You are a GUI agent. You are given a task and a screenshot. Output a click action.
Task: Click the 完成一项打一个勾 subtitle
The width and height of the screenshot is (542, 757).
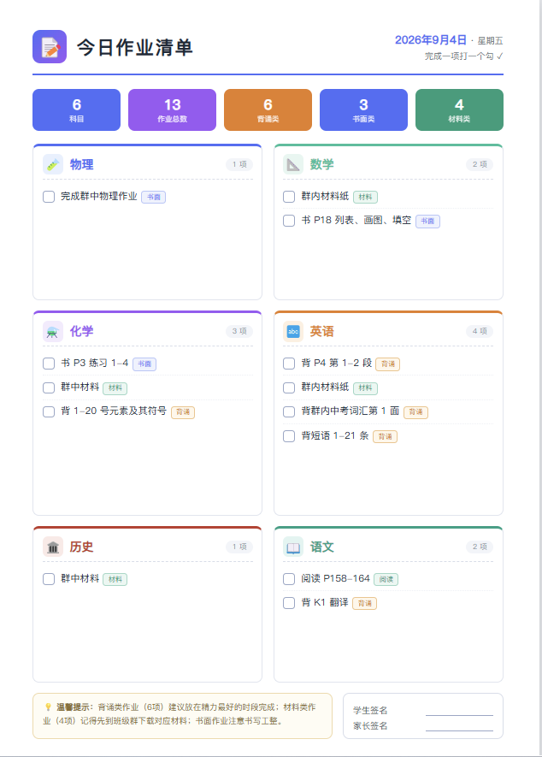point(464,56)
